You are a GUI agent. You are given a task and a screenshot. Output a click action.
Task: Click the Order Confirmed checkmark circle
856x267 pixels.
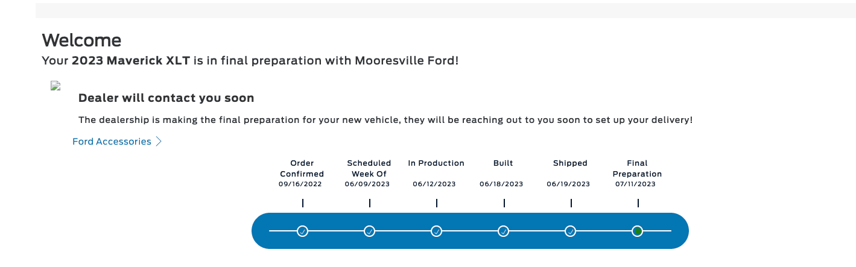click(x=303, y=231)
